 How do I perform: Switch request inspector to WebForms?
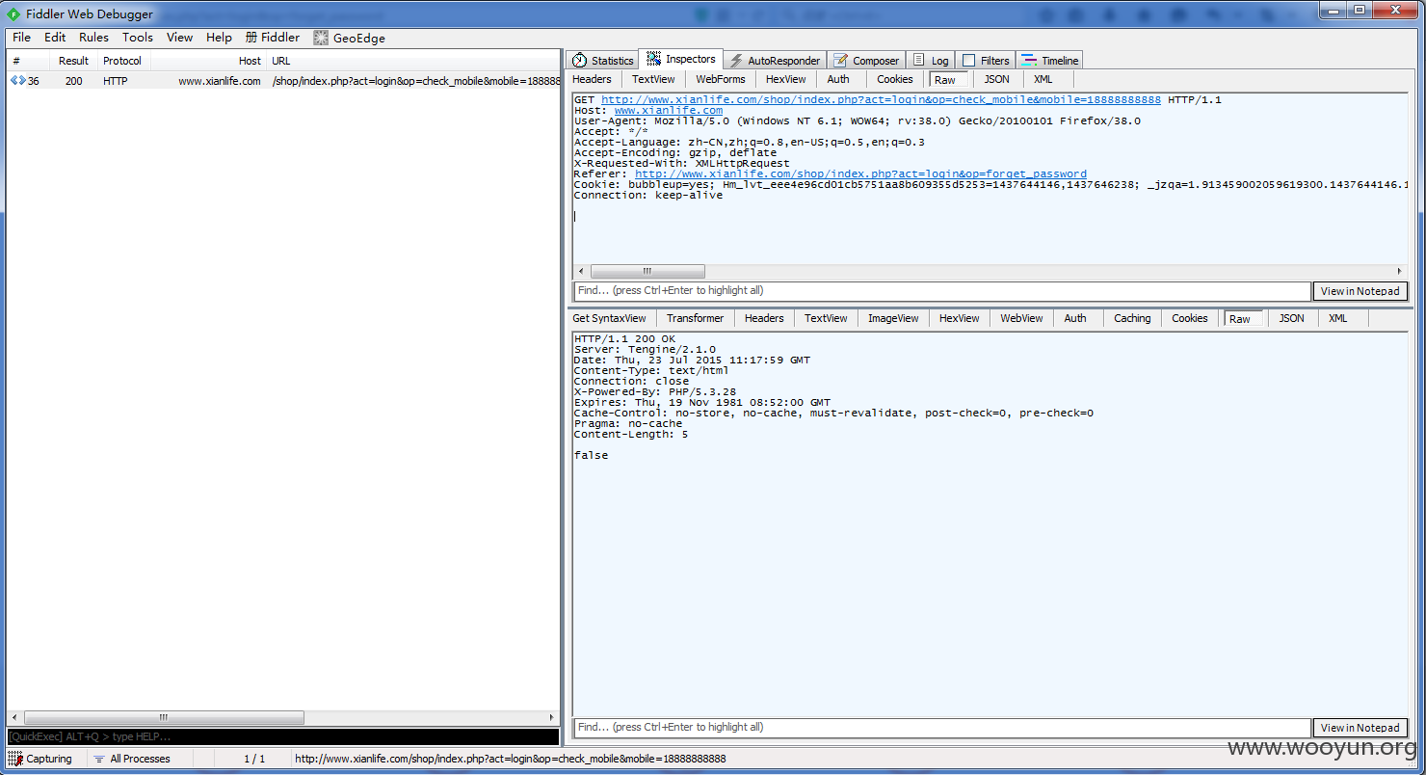coord(721,79)
